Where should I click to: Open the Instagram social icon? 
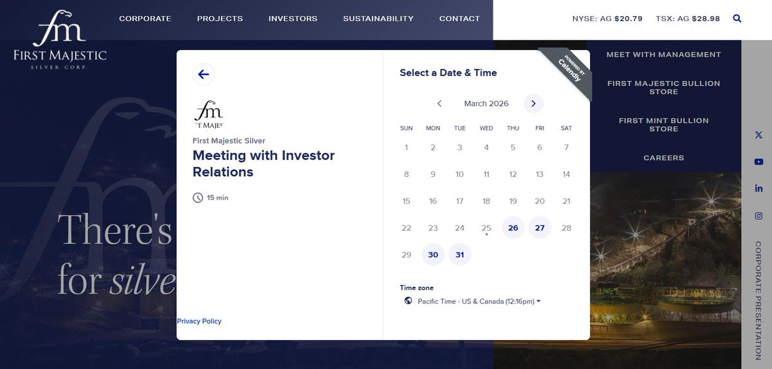pyautogui.click(x=758, y=216)
